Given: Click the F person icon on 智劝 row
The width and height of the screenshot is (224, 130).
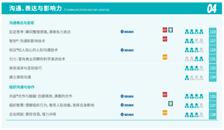Looking at the screenshot, I should point(192,41).
